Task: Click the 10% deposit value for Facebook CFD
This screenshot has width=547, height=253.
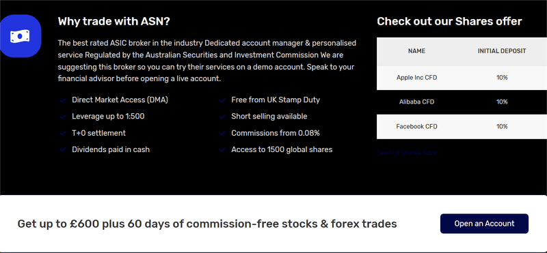Action: [502, 126]
